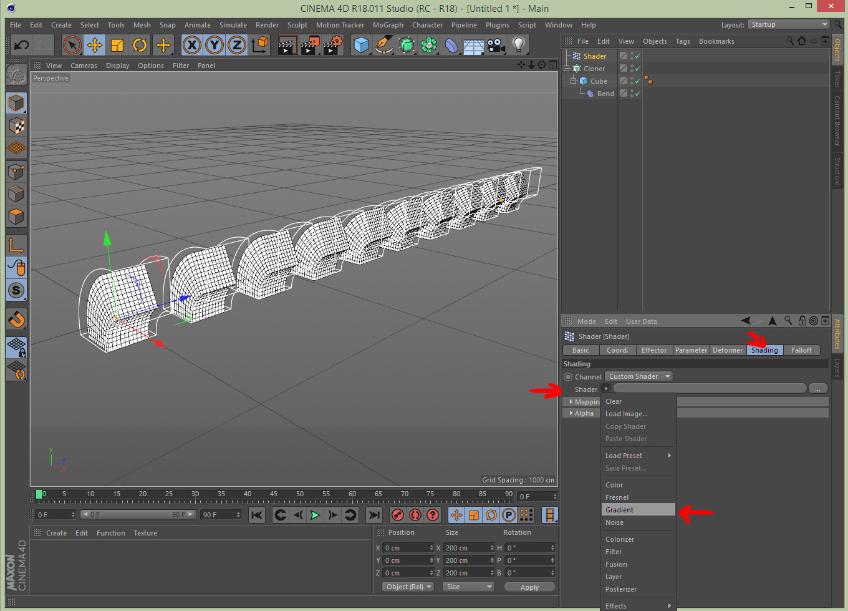Viewport: 848px width, 611px height.
Task: Click the shader browse ellipsis button
Action: (x=818, y=389)
